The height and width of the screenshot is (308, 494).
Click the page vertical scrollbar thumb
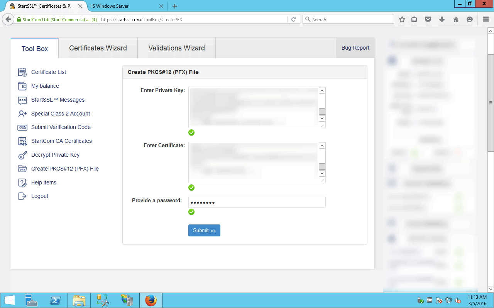[491, 103]
